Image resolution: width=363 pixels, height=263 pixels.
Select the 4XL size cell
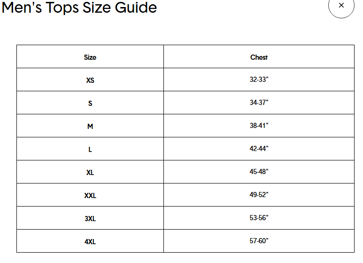tap(90, 242)
